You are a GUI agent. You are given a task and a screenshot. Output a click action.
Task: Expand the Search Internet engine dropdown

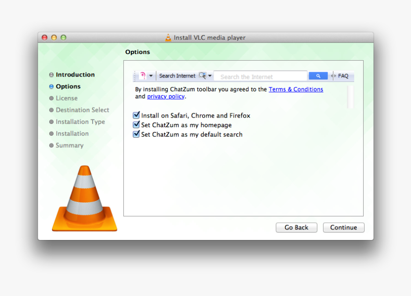(210, 76)
